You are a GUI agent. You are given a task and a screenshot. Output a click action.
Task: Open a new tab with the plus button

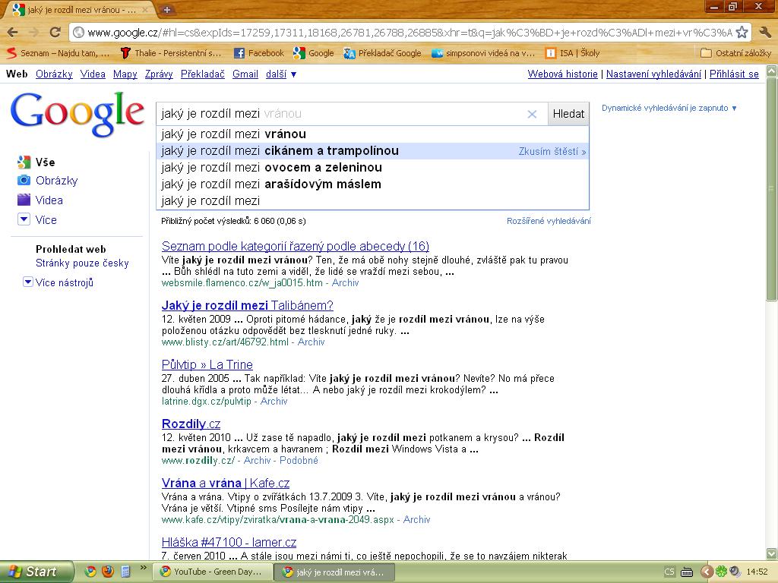(167, 9)
